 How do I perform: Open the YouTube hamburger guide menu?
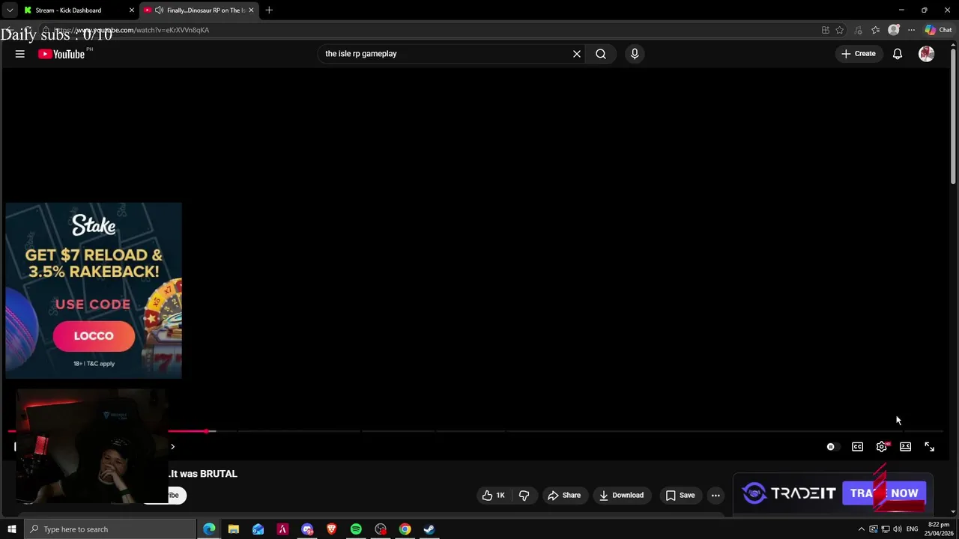click(x=20, y=54)
